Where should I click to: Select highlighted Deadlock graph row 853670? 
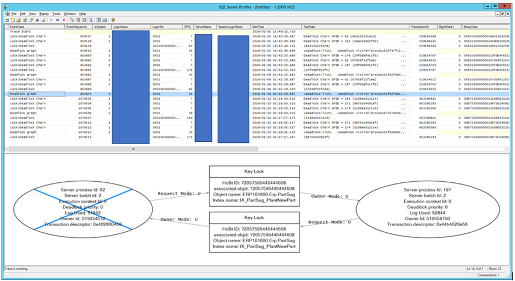pyautogui.click(x=257, y=94)
